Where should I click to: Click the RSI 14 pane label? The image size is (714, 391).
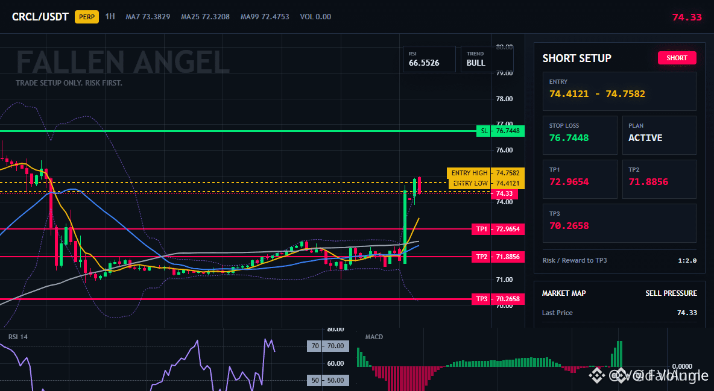coord(17,337)
